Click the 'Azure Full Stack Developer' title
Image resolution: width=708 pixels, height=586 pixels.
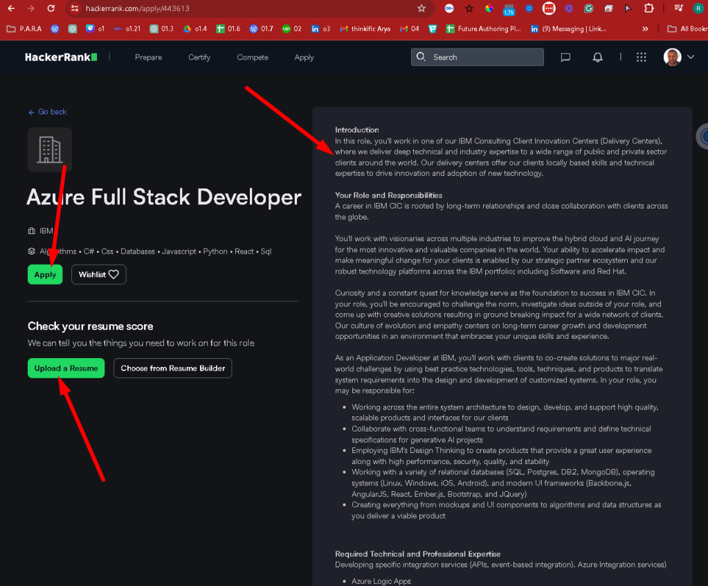pyautogui.click(x=164, y=197)
